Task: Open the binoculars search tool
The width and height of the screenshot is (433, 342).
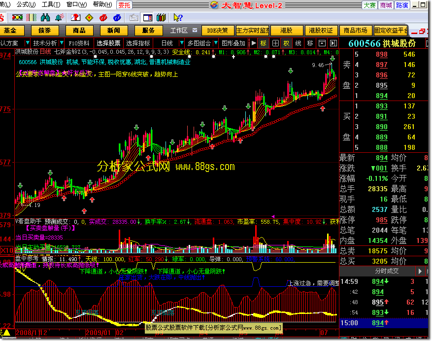Action: (x=45, y=18)
